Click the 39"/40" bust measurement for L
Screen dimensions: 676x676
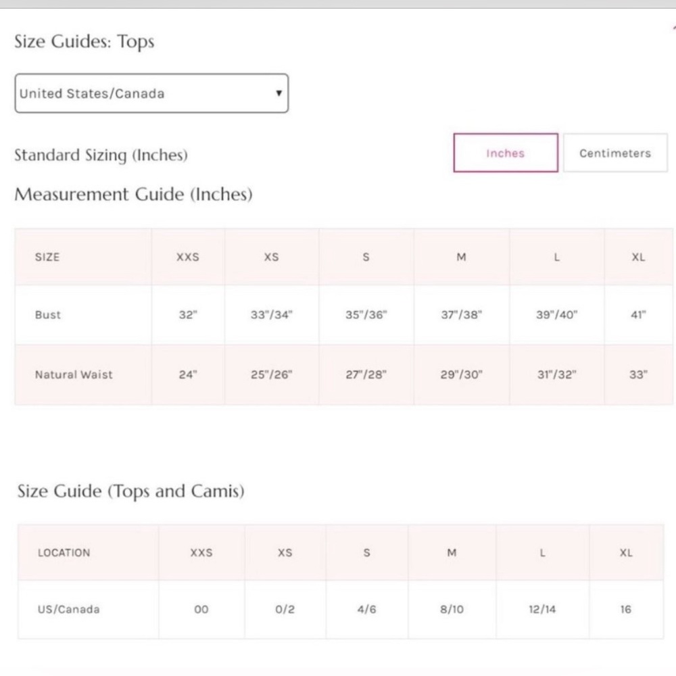point(556,315)
